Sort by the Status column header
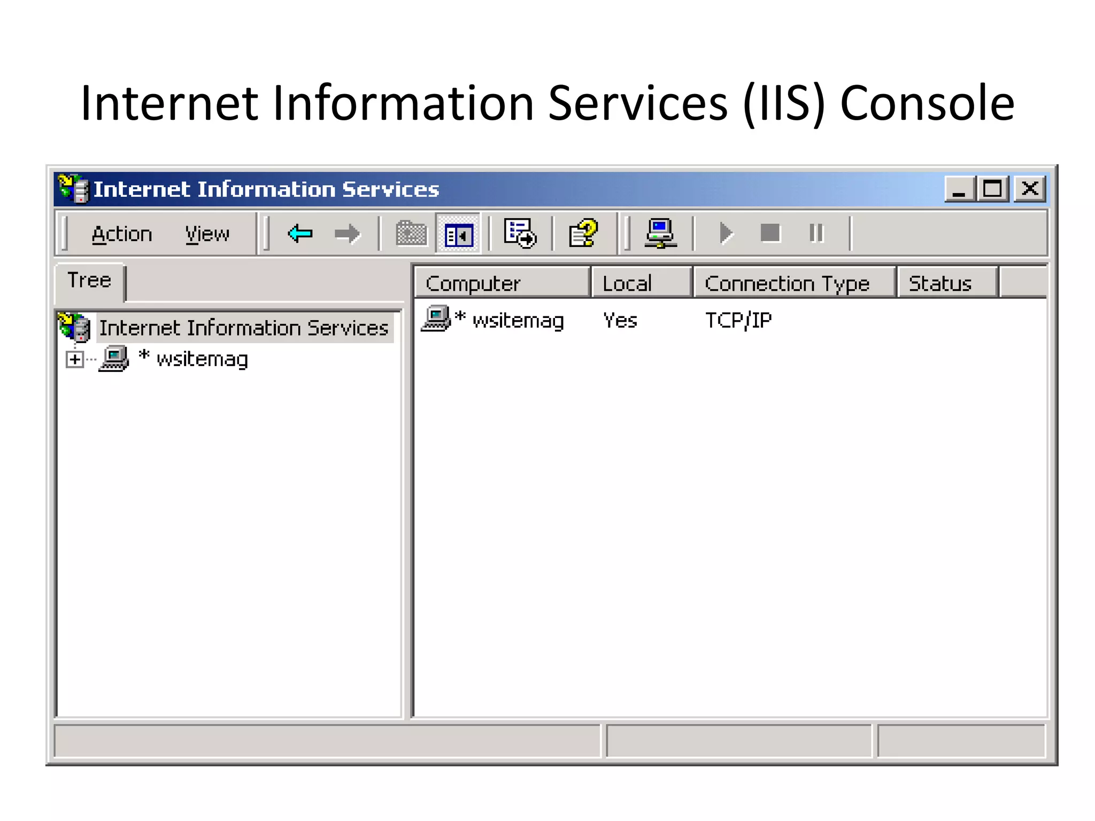Image resolution: width=1095 pixels, height=821 pixels. [948, 283]
